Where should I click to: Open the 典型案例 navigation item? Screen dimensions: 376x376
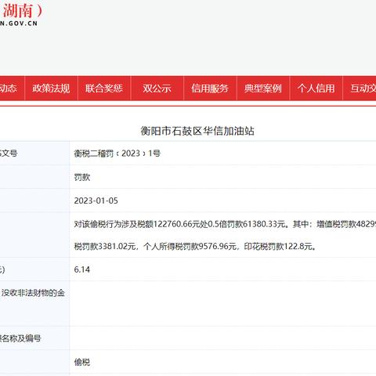coord(263,89)
